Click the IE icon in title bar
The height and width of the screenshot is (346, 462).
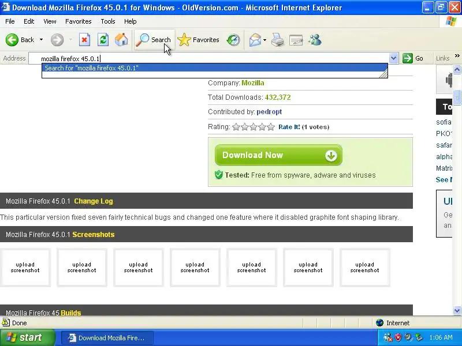click(x=5, y=7)
